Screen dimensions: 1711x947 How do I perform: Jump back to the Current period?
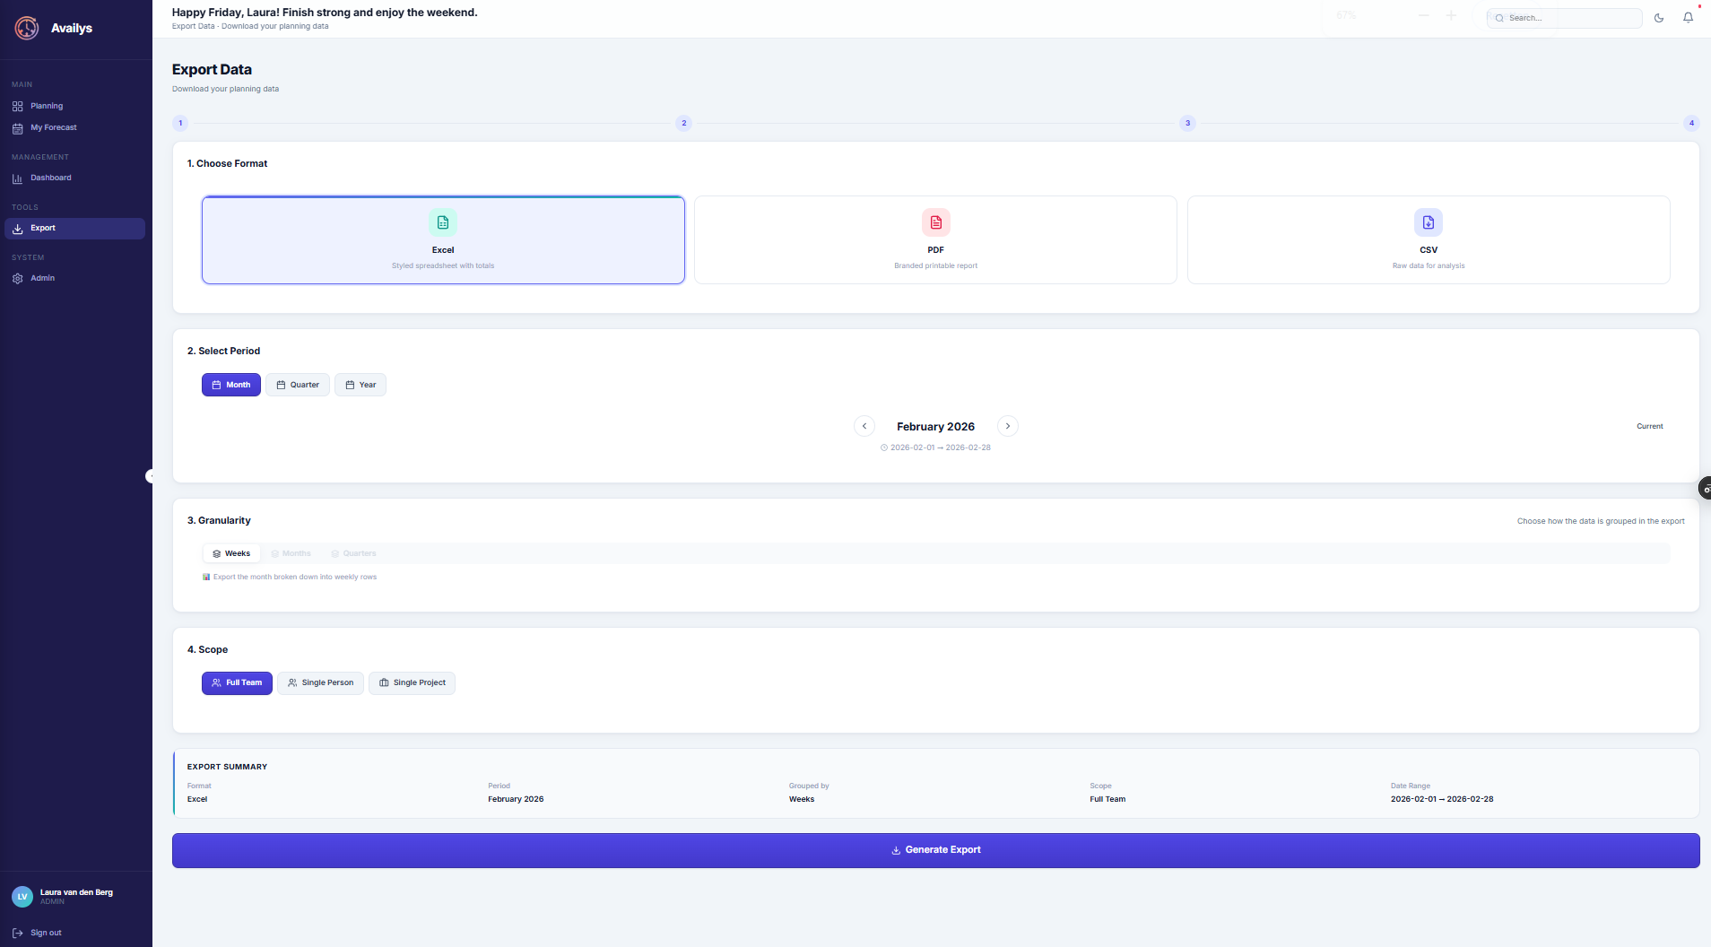tap(1649, 426)
